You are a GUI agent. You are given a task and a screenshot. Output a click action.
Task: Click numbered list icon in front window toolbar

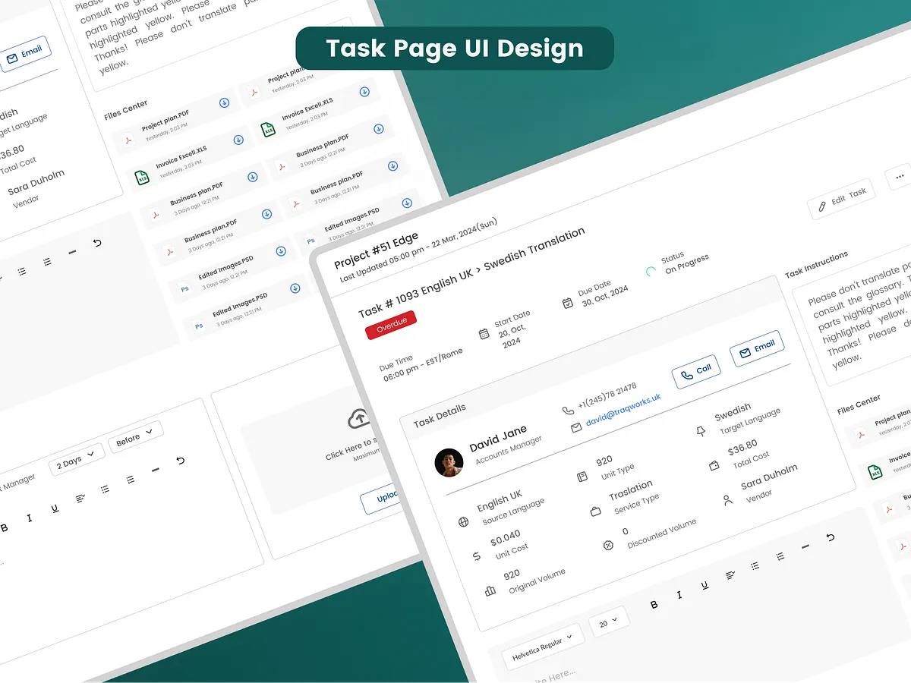(x=780, y=556)
